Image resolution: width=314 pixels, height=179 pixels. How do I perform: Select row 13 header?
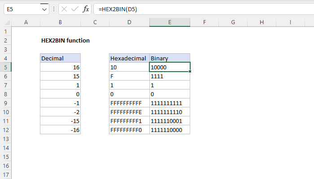[5, 139]
